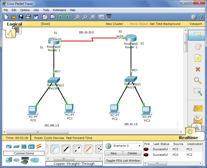Viewport: 207px width, 168px height.
Task: Launch the Activity Wizard icon
Action: pyautogui.click(x=36, y=17)
